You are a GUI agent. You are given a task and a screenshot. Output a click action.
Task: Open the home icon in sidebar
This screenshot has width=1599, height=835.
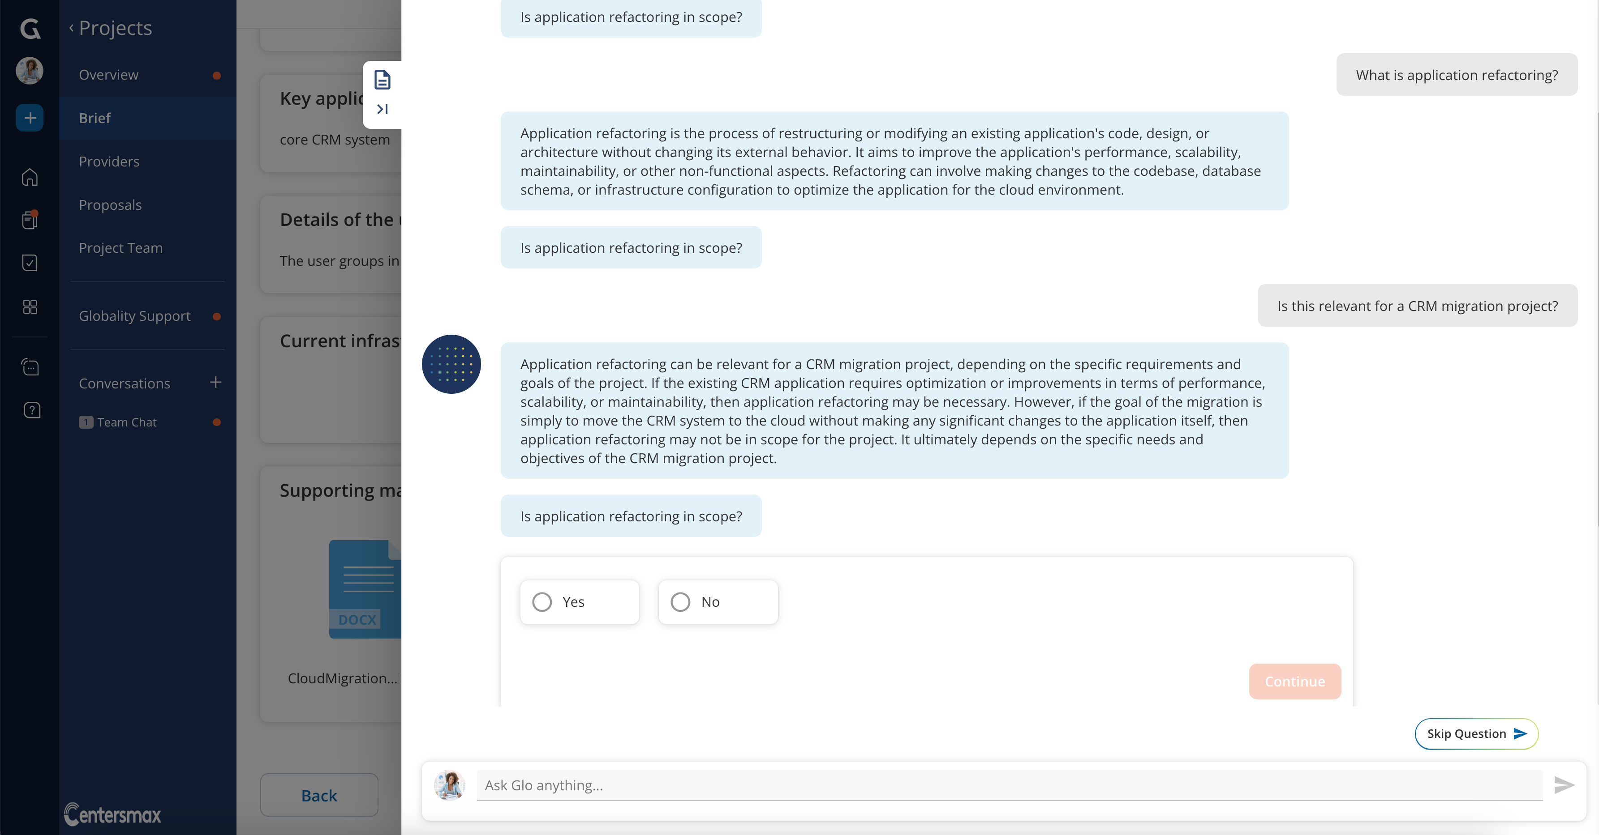pos(30,177)
